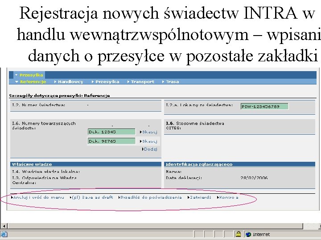Click the Dodaj link to add a certificate

click(x=151, y=149)
